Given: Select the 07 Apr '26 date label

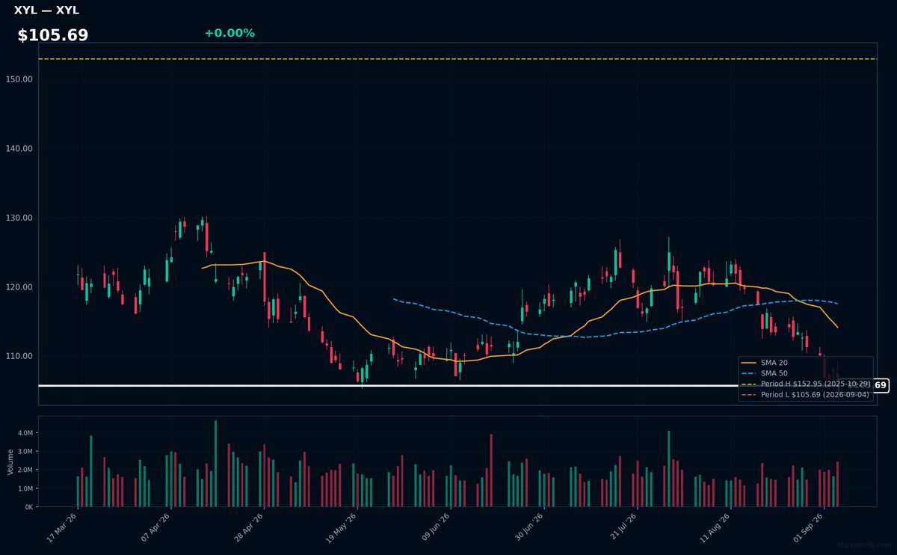Looking at the screenshot, I should point(155,528).
